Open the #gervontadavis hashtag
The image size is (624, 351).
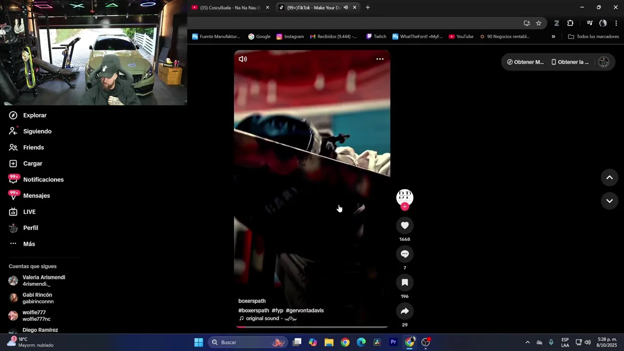click(x=305, y=311)
